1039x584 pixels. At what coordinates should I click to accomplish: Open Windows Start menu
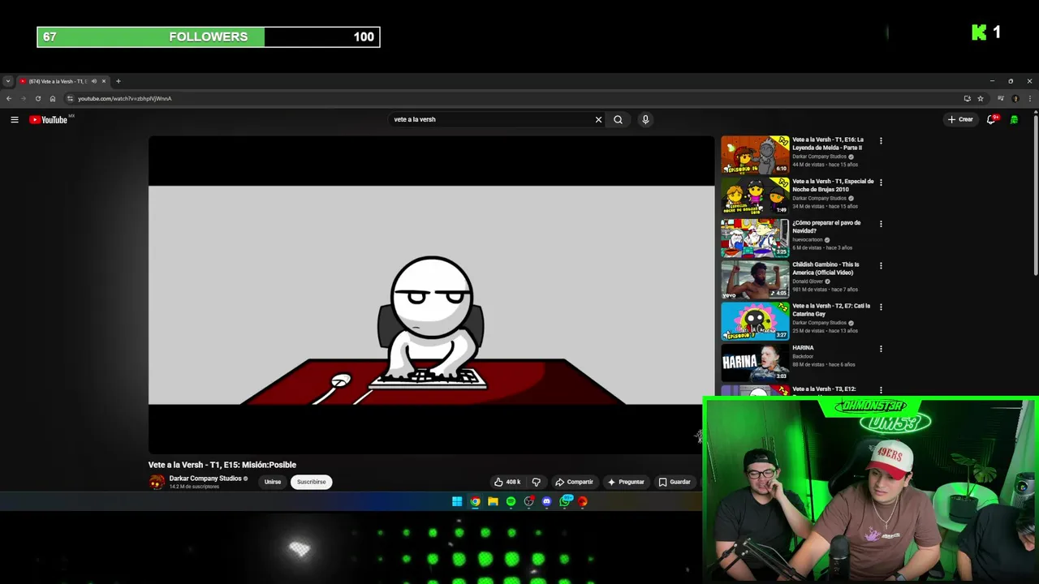[x=457, y=501]
